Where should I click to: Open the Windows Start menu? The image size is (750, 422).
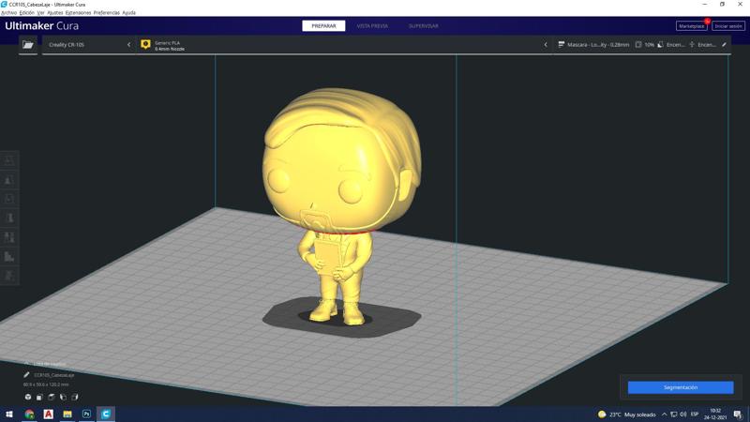(9, 414)
